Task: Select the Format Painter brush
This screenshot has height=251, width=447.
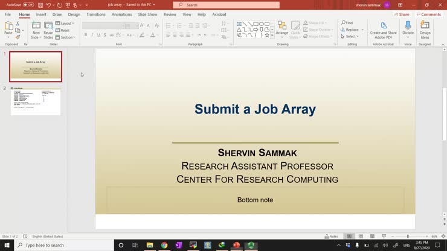Action: (x=18, y=37)
